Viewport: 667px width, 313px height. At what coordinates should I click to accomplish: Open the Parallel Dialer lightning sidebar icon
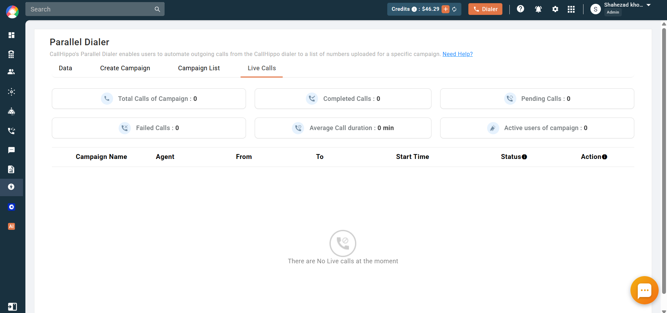point(11,187)
